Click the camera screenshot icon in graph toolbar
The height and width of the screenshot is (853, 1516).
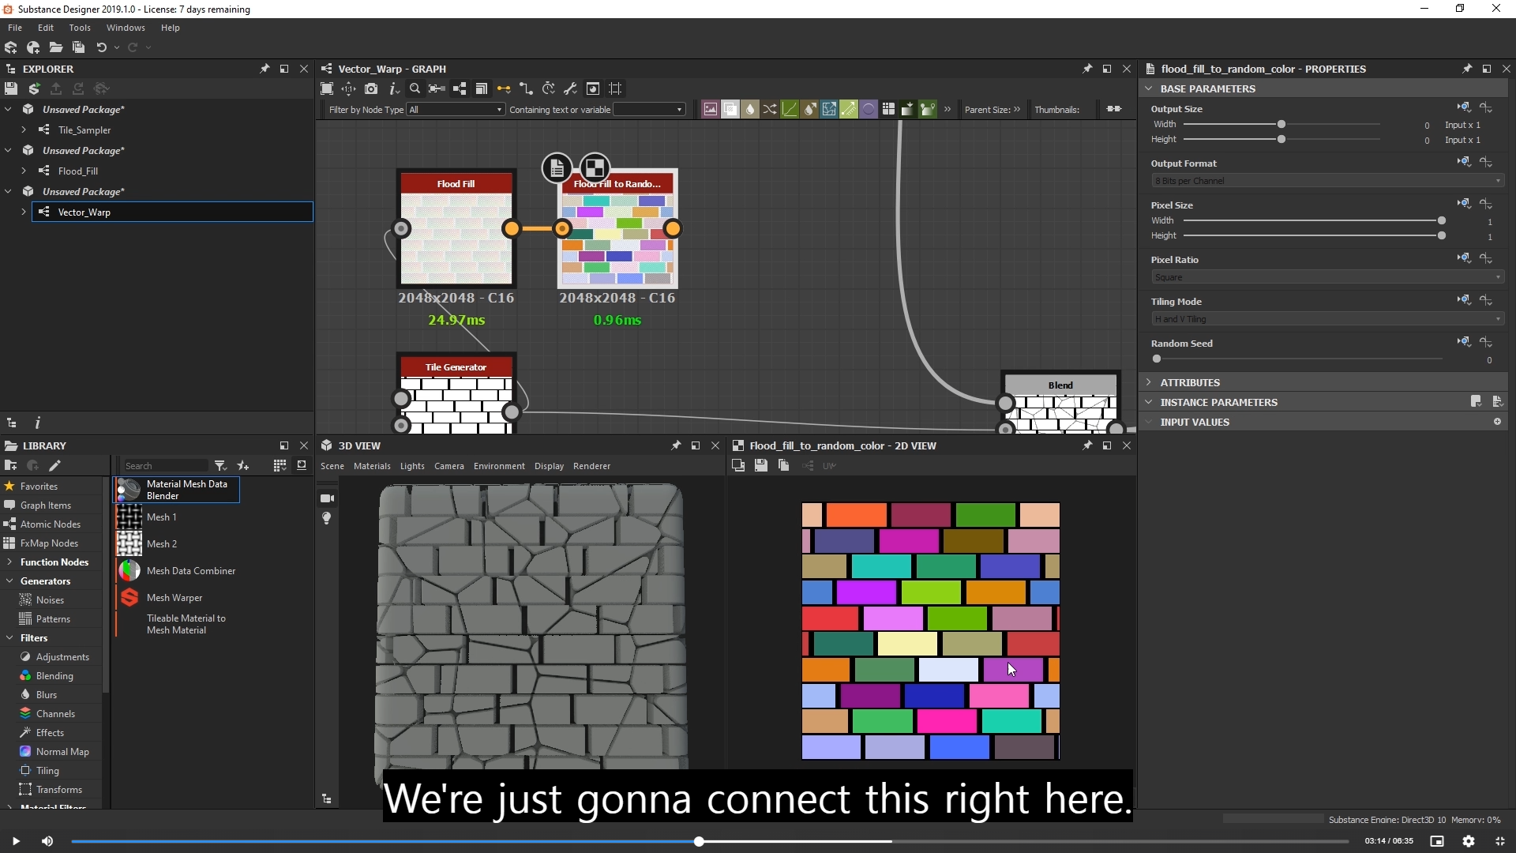(x=371, y=88)
